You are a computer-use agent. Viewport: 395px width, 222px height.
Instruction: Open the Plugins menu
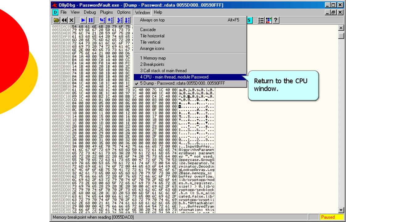click(x=106, y=12)
